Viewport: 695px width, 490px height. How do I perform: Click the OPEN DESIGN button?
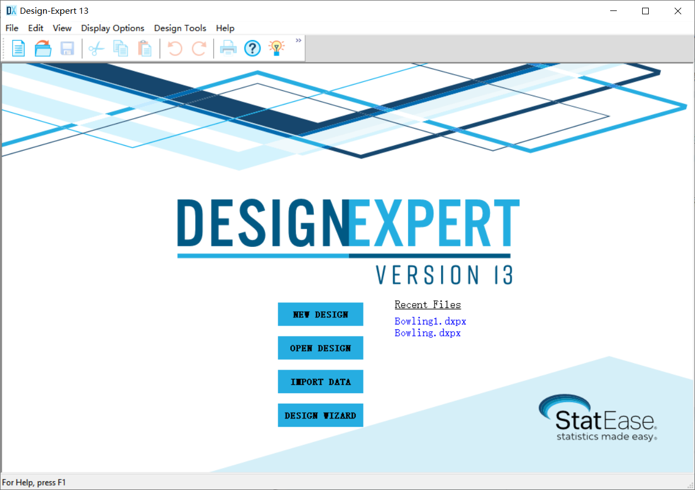click(x=321, y=348)
